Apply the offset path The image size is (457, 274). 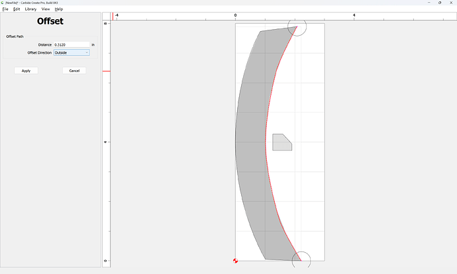pyautogui.click(x=26, y=71)
